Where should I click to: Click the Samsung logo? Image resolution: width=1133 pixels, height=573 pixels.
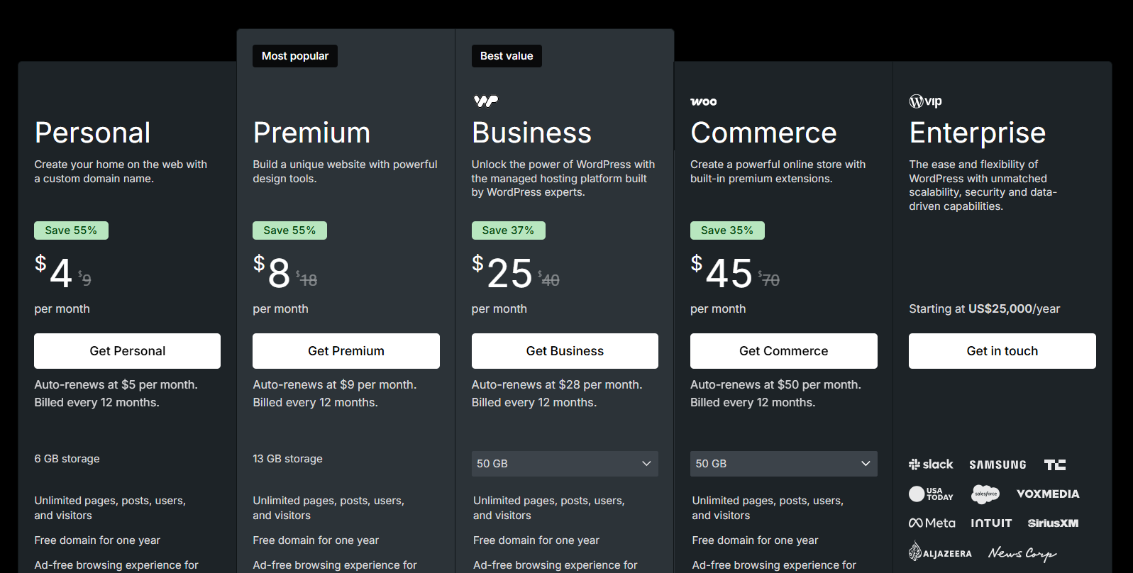coord(997,464)
